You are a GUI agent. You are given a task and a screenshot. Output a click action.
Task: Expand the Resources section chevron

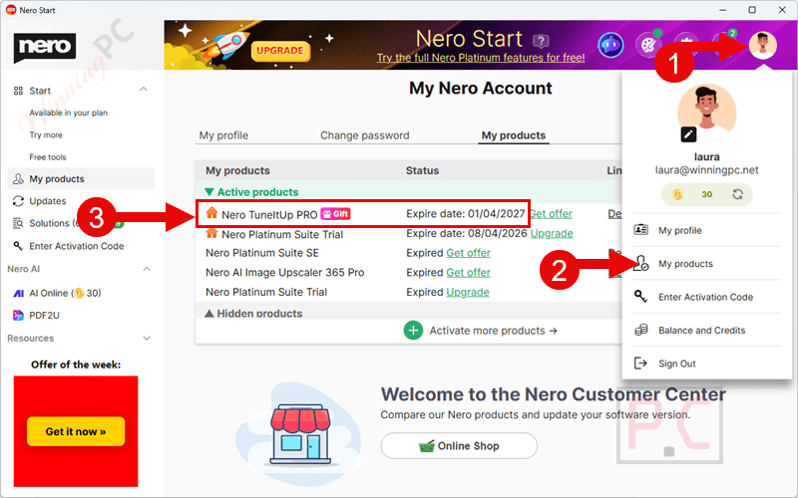coord(147,338)
